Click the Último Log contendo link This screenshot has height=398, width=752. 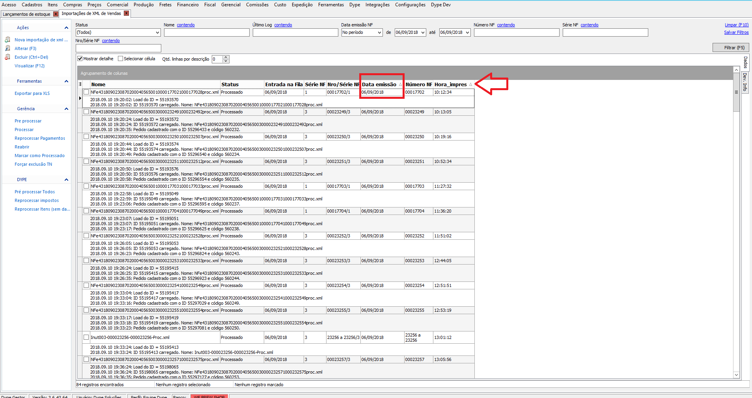coord(283,25)
